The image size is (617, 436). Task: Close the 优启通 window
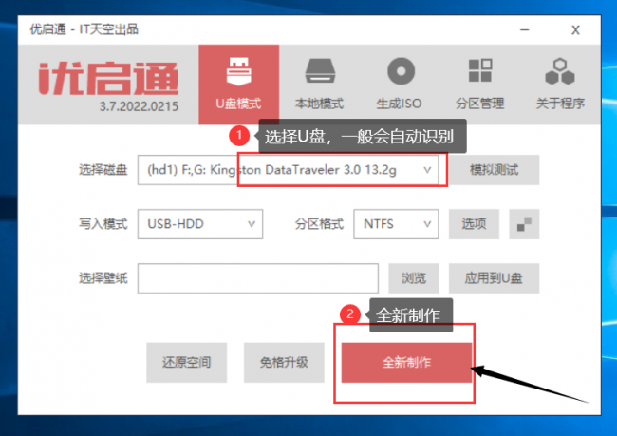[575, 30]
